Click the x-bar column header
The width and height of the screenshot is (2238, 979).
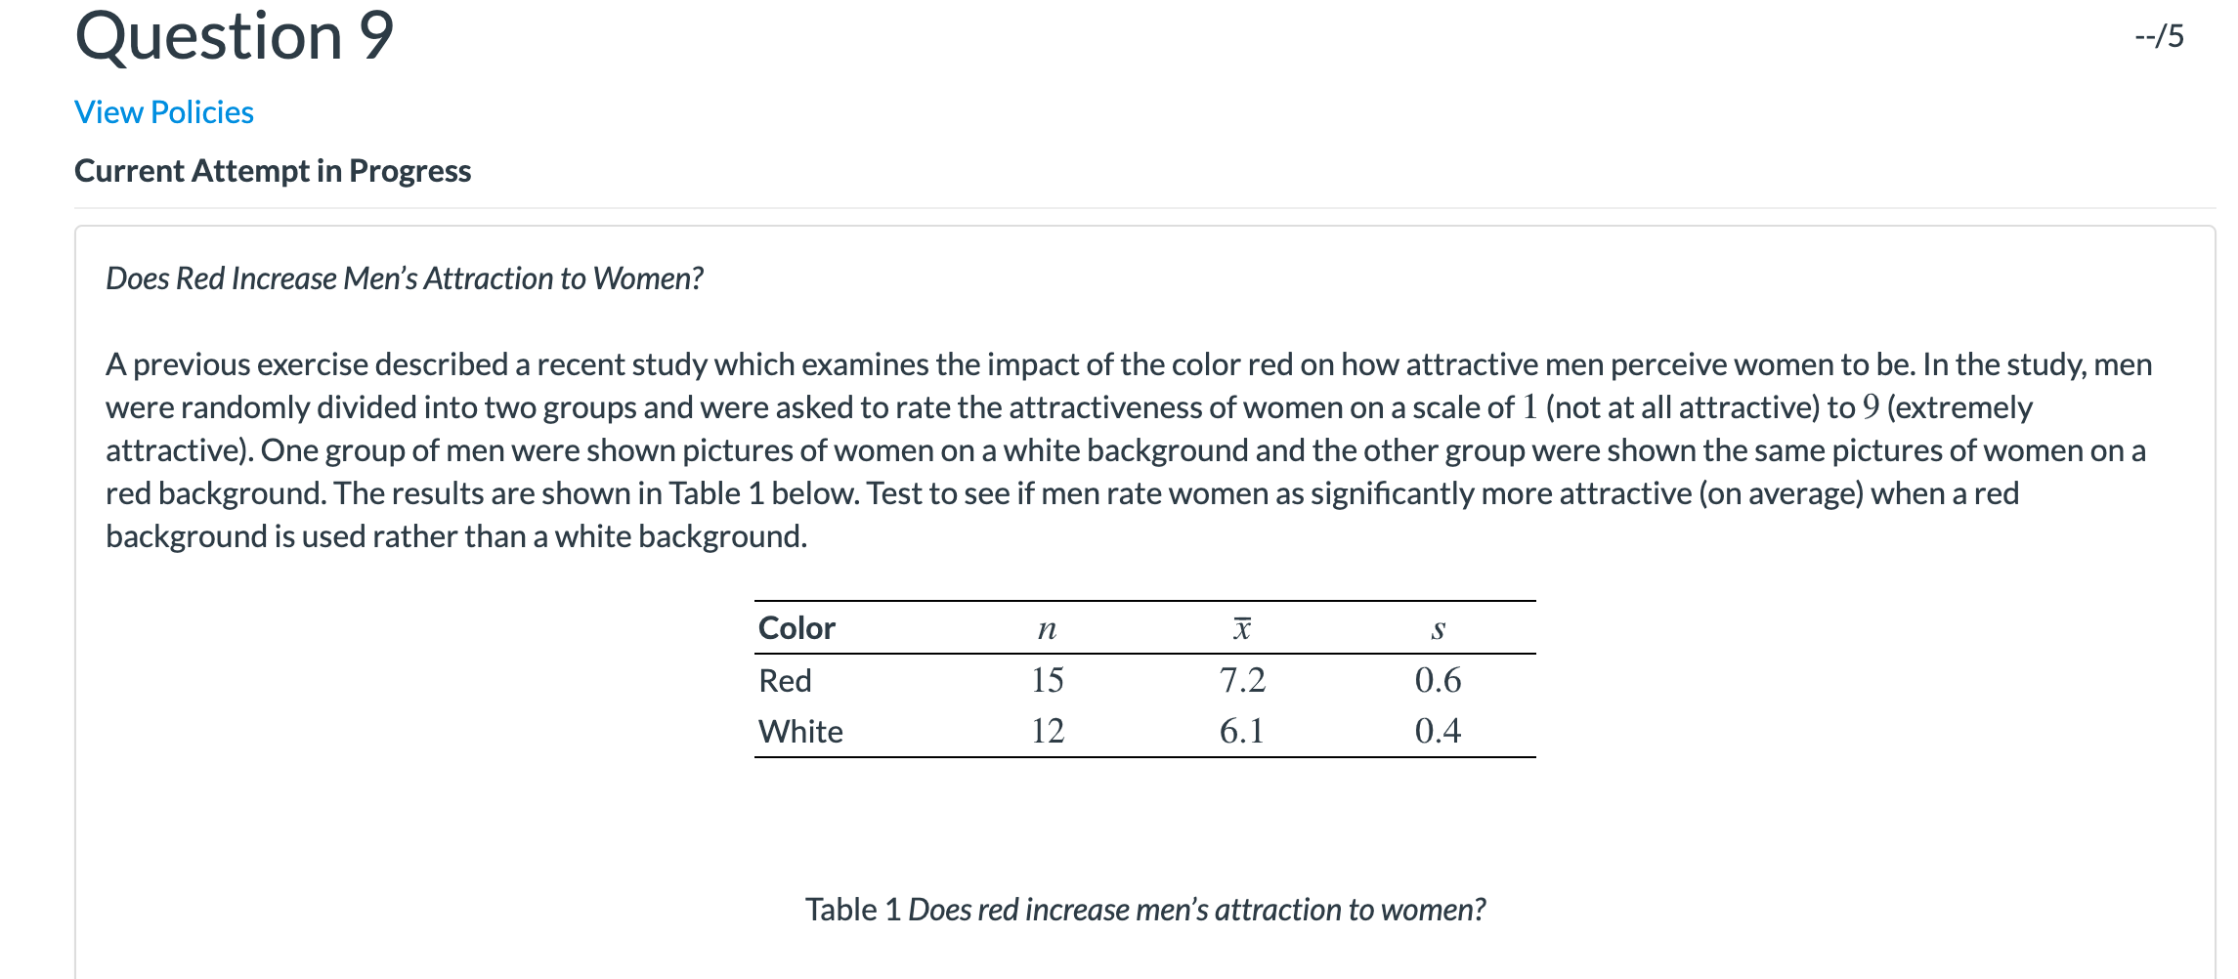click(1241, 627)
